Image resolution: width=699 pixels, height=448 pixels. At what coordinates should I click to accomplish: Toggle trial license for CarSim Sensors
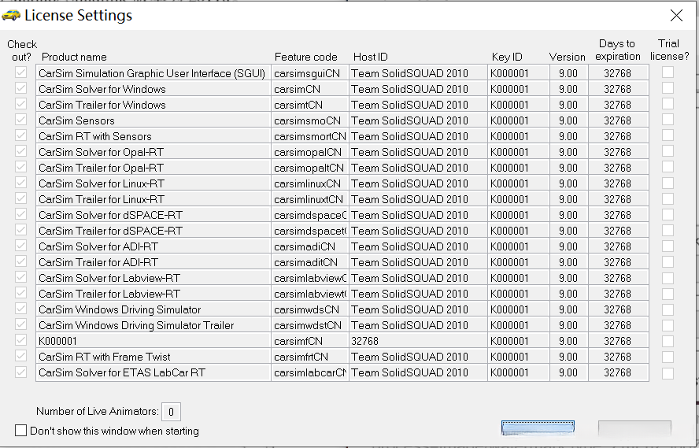(668, 120)
